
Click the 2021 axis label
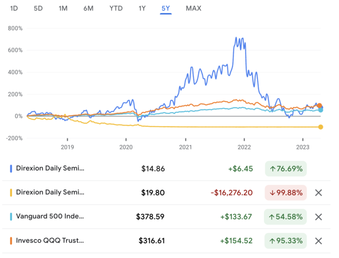[186, 147]
